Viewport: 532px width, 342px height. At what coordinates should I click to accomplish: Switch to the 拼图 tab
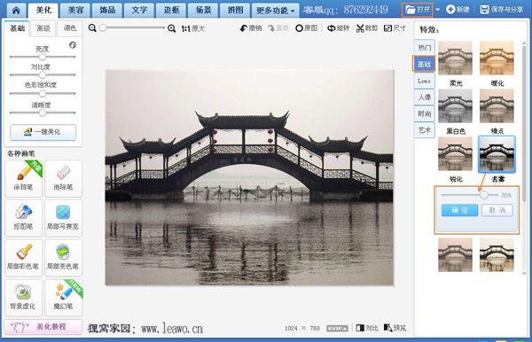236,10
